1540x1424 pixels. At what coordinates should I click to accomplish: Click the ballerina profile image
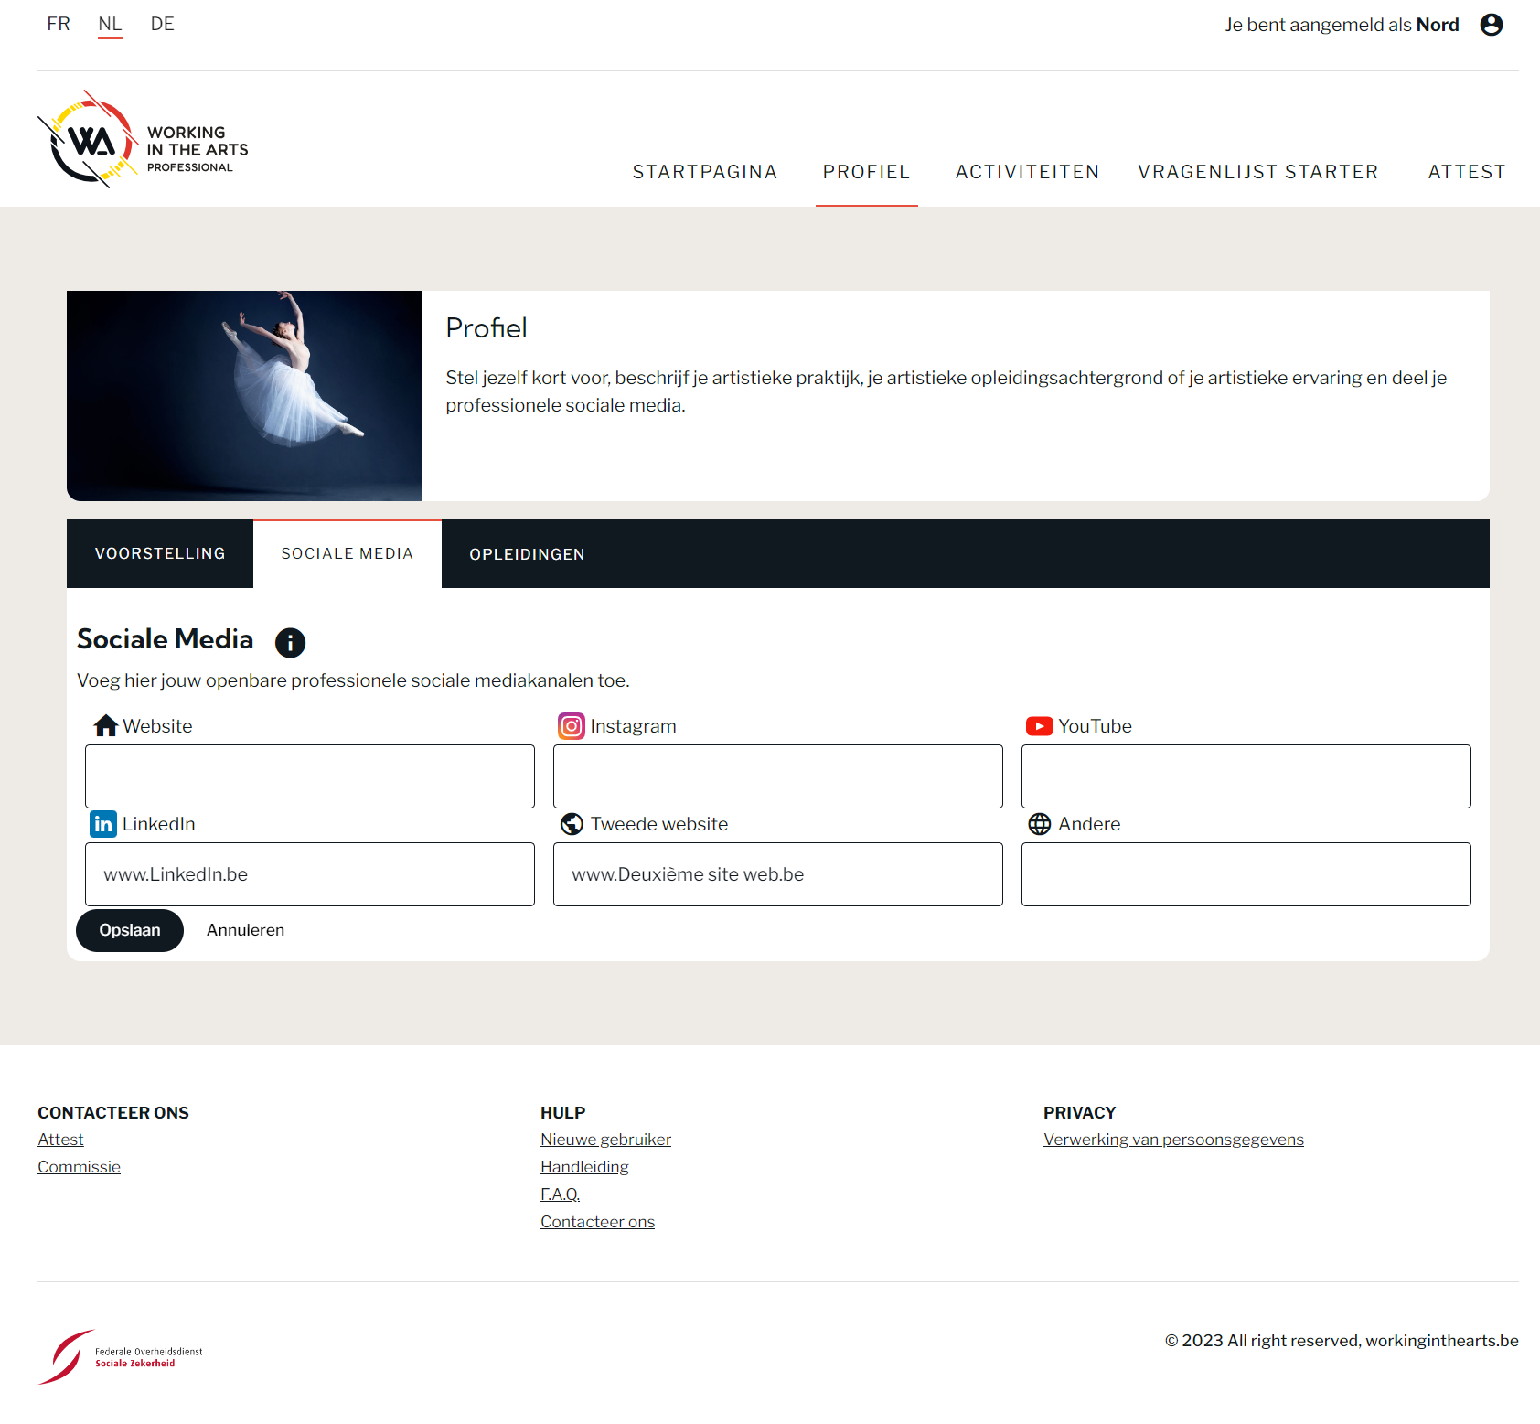pyautogui.click(x=244, y=396)
